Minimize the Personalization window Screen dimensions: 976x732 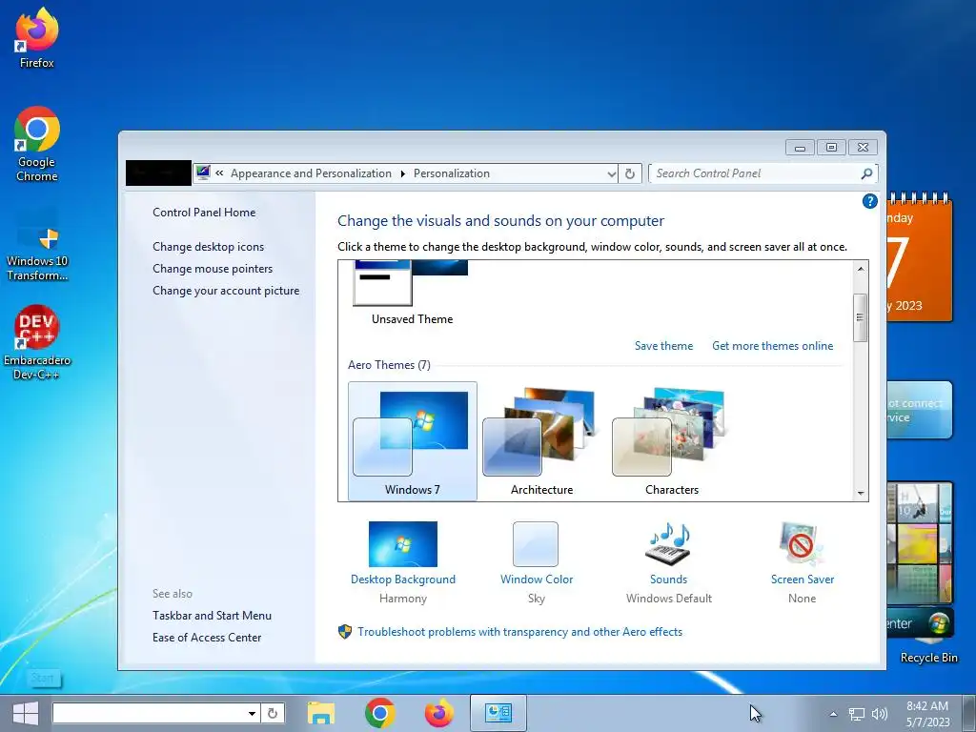[800, 148]
